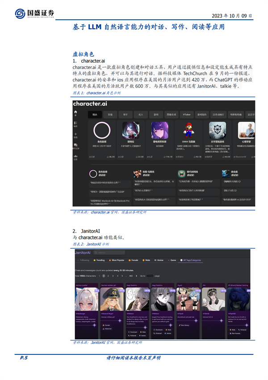Click the plus create icon in character.ai sidebar
The height and width of the screenshot is (380, 268).
pyautogui.click(x=75, y=134)
